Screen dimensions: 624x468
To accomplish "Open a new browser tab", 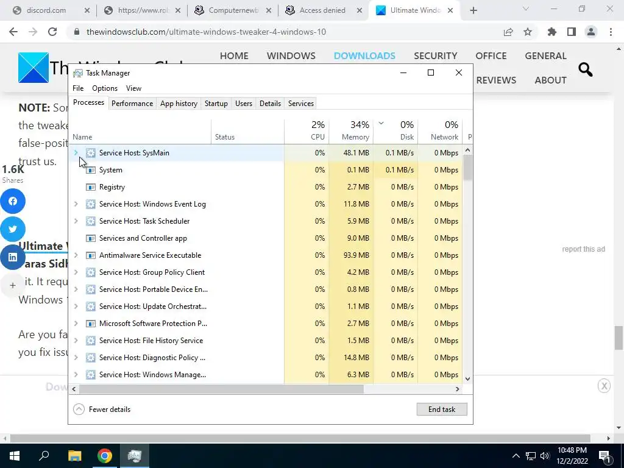I will (x=473, y=10).
